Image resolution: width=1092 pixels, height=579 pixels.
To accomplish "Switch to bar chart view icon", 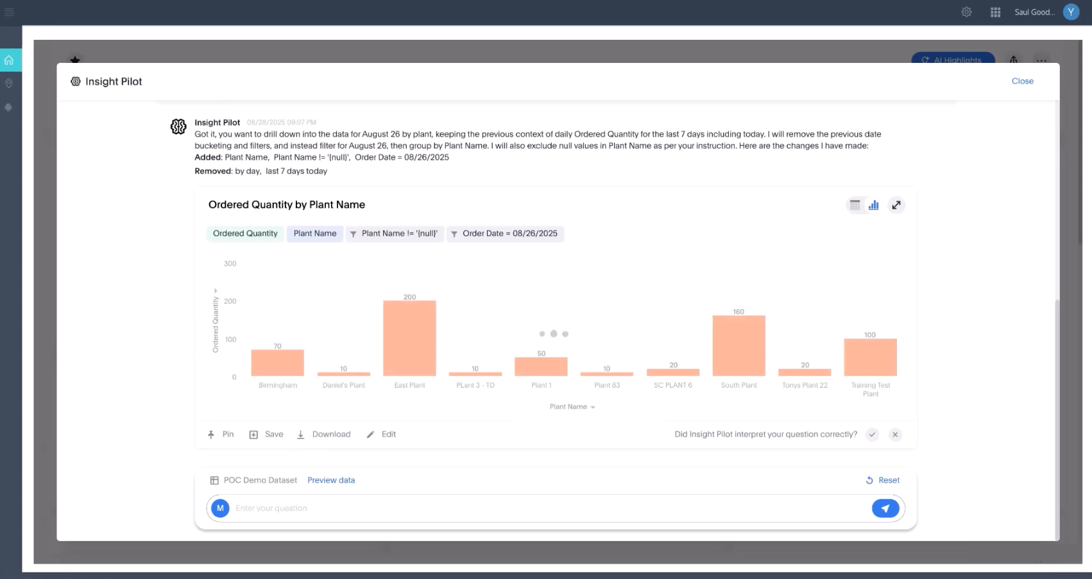I will 873,205.
